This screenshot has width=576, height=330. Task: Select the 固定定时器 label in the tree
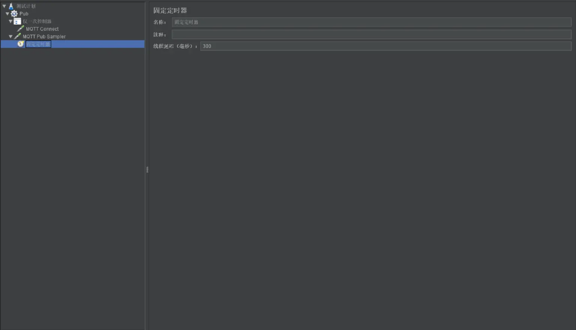pyautogui.click(x=38, y=44)
